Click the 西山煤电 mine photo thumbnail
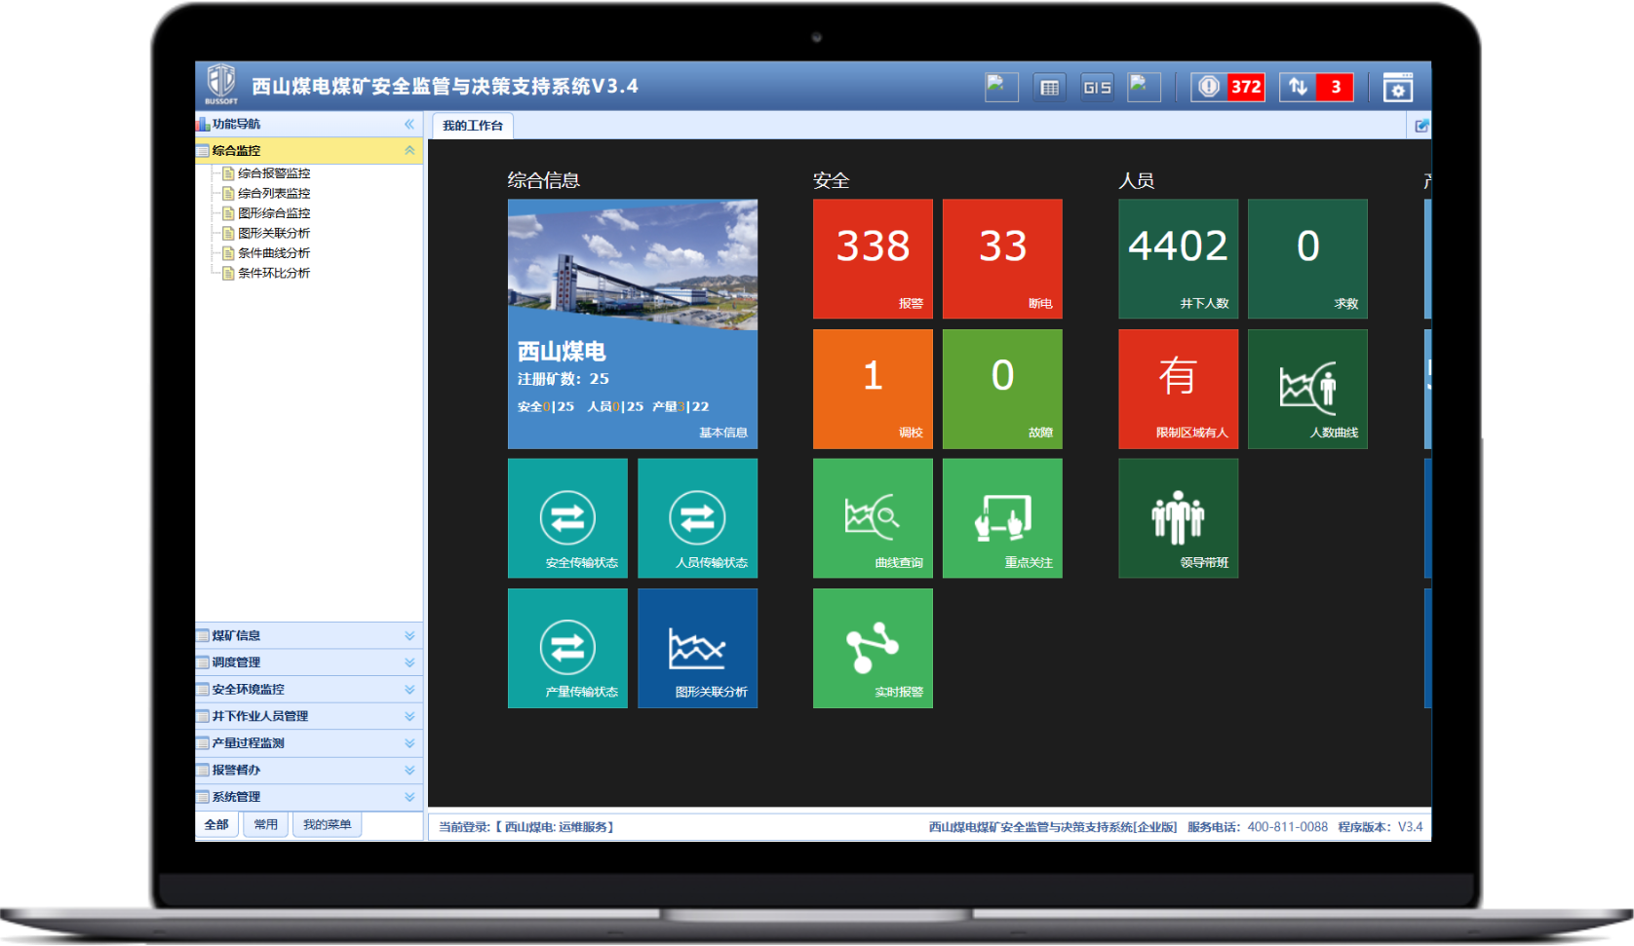This screenshot has width=1634, height=946. point(633,263)
